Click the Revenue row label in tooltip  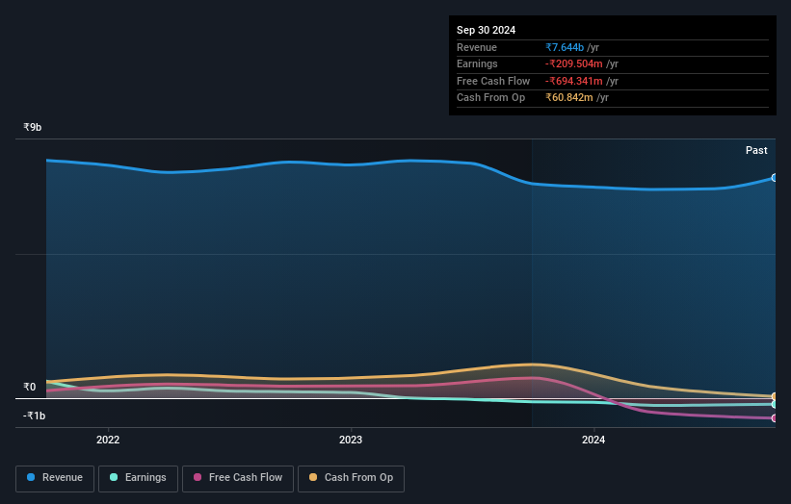477,47
